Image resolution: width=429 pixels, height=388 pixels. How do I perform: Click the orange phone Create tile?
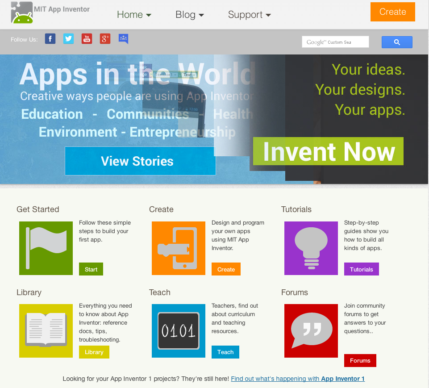[x=179, y=248]
